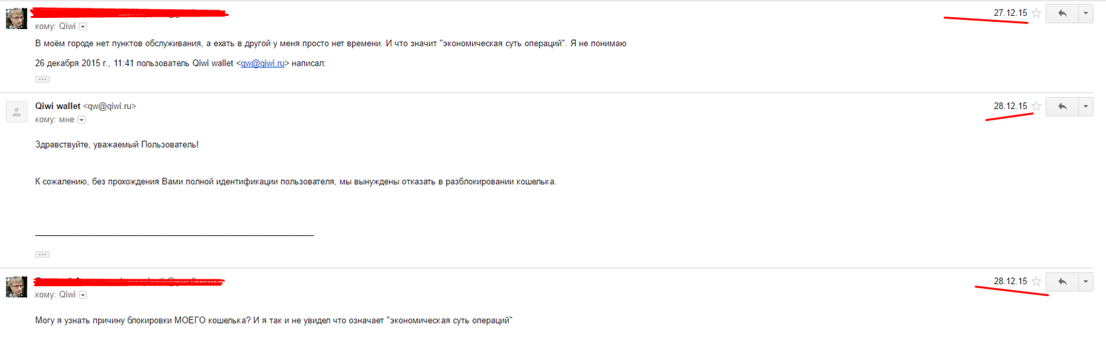Click the "Qiwi wallet" sender name
This screenshot has width=1106, height=349.
pos(58,106)
